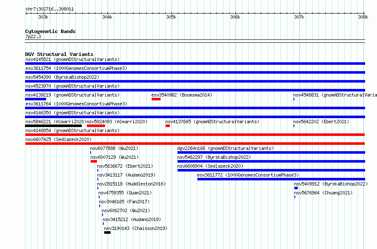Select the red esv3540982 variant bar
Image resolution: width=377 pixels, height=249 pixels.
pos(156,99)
